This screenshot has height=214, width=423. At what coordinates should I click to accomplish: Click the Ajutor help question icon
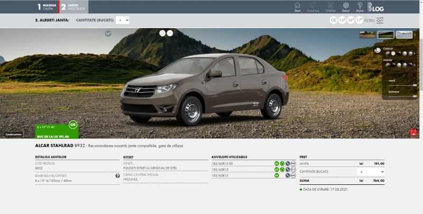point(360,6)
